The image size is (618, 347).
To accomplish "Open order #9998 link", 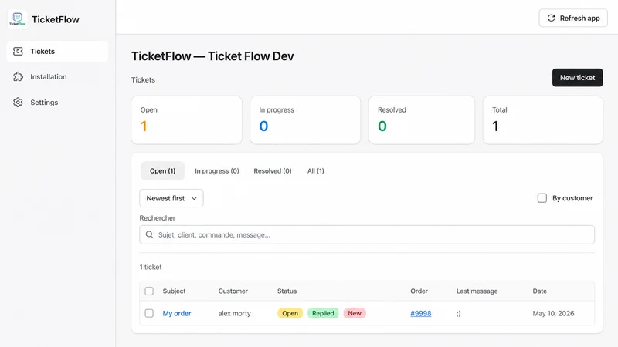I will (x=420, y=313).
